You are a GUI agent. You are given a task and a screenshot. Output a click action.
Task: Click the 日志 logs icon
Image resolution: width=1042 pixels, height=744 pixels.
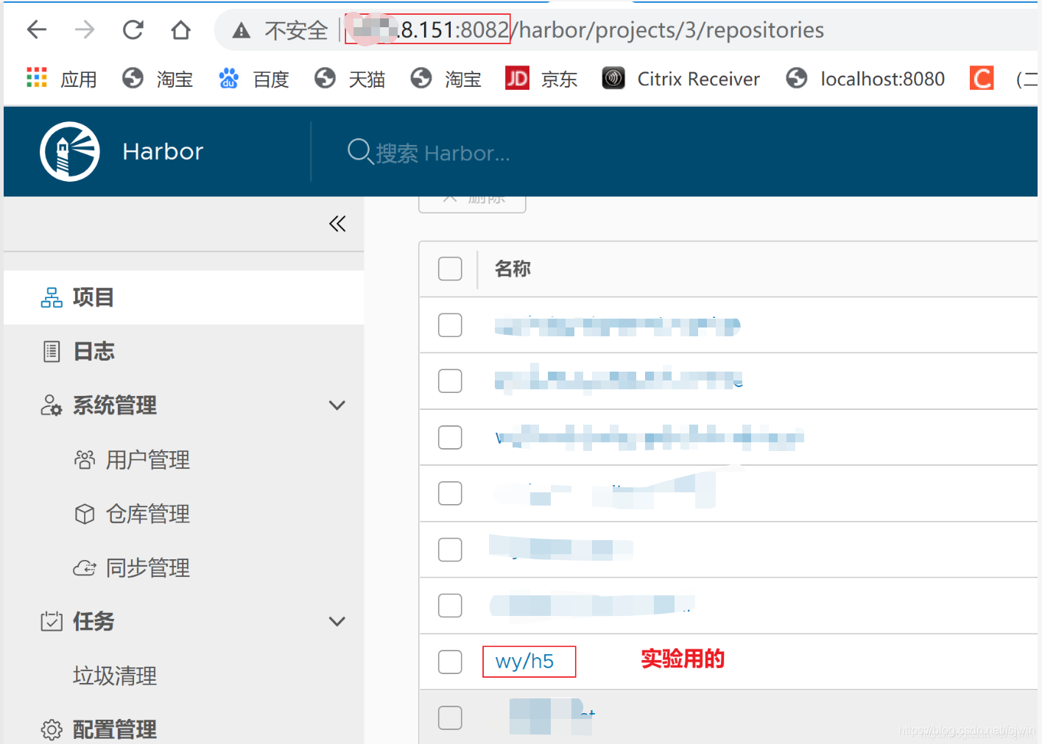tap(52, 352)
